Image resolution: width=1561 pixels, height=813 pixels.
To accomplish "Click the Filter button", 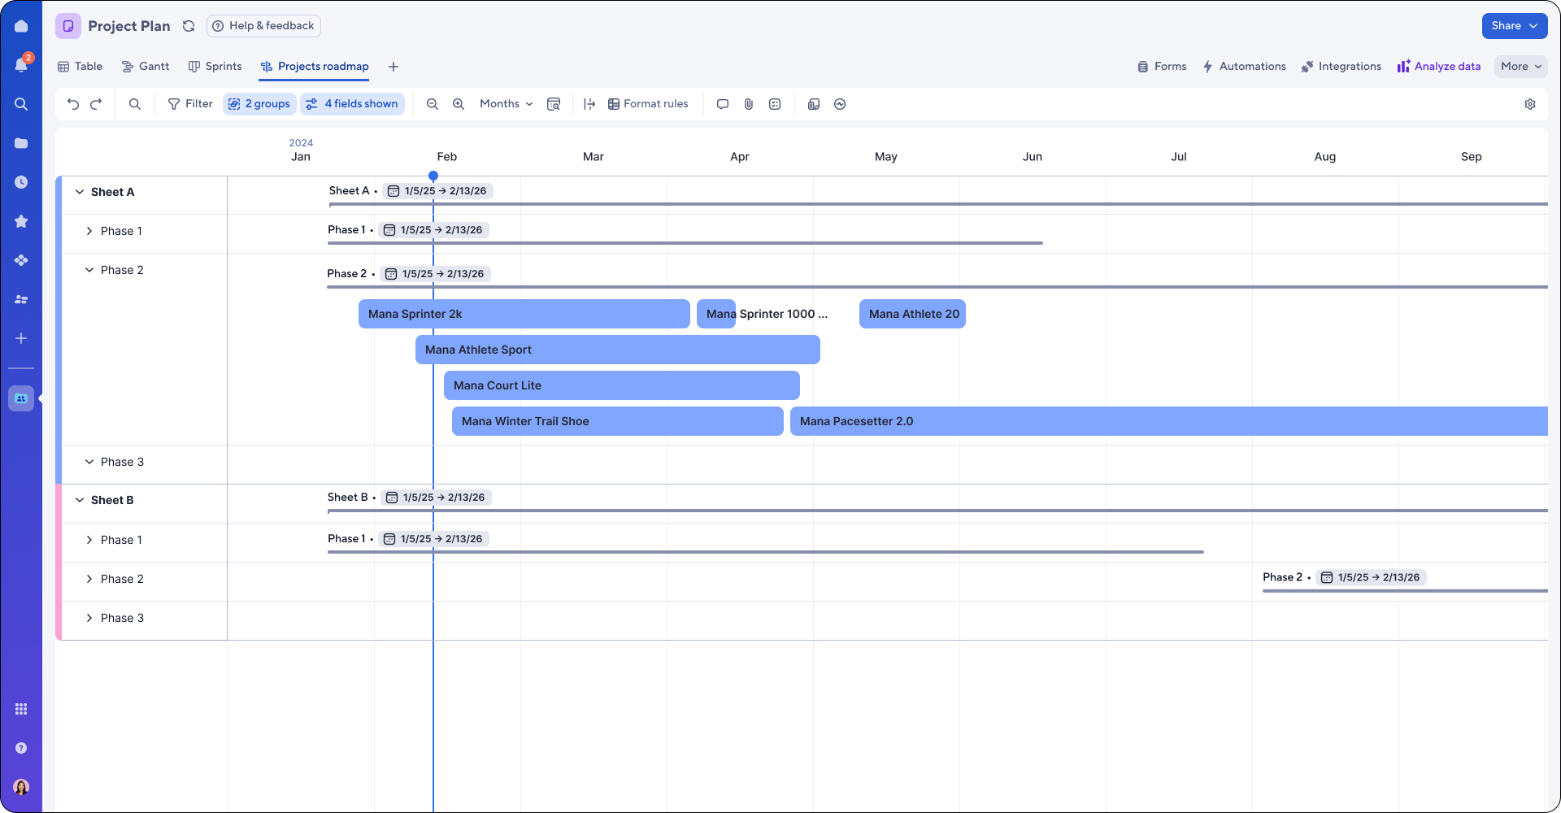I will point(190,104).
